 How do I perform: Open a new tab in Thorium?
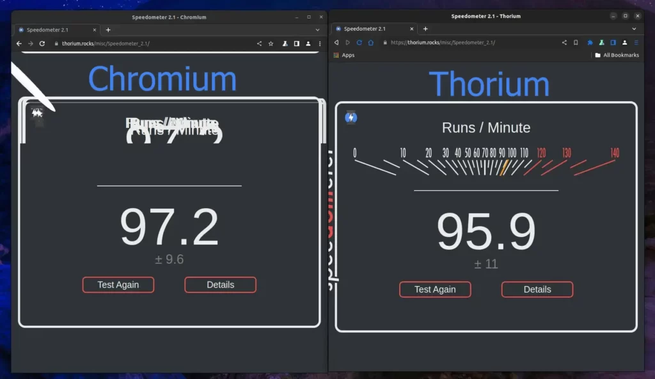point(425,29)
